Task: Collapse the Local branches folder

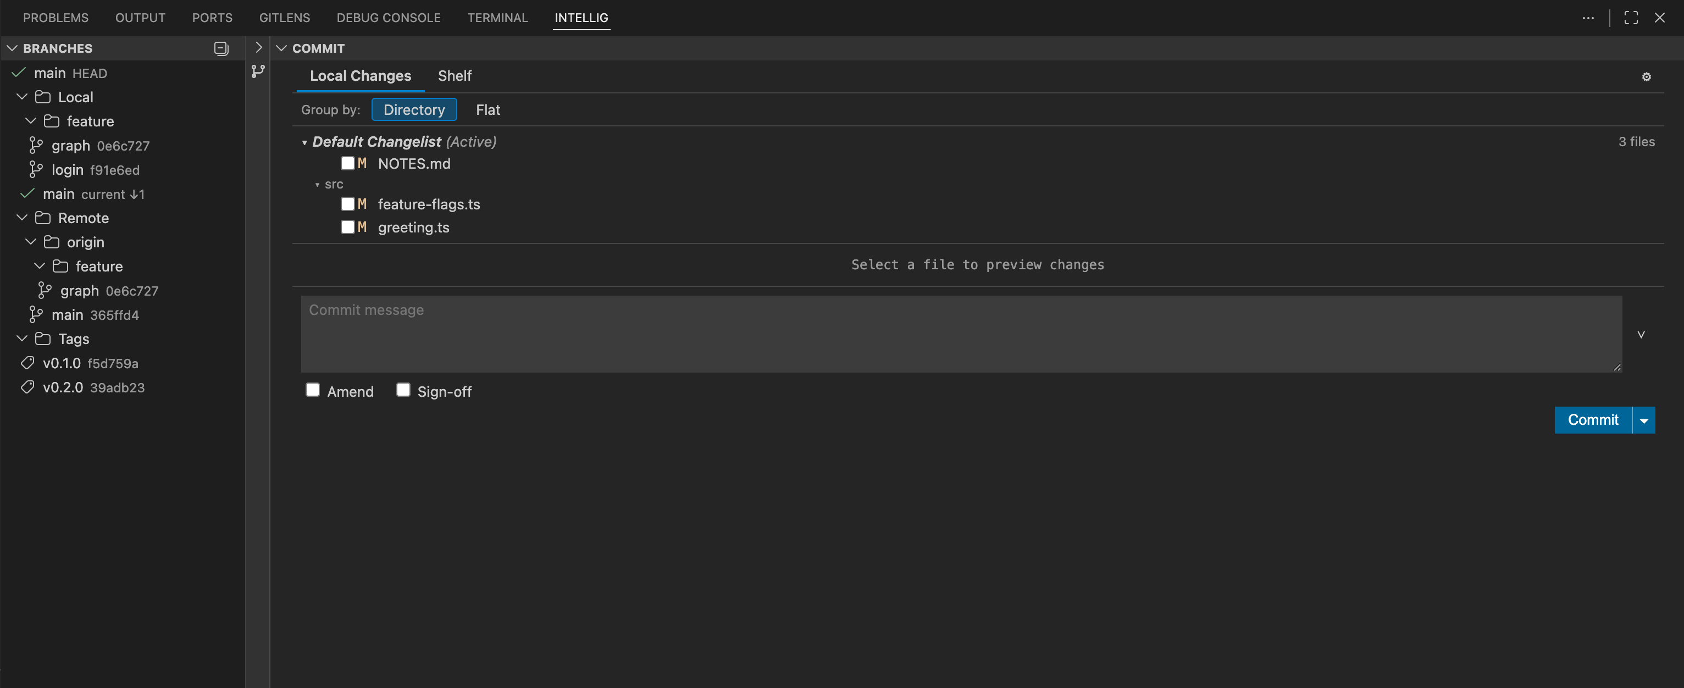Action: pos(21,97)
